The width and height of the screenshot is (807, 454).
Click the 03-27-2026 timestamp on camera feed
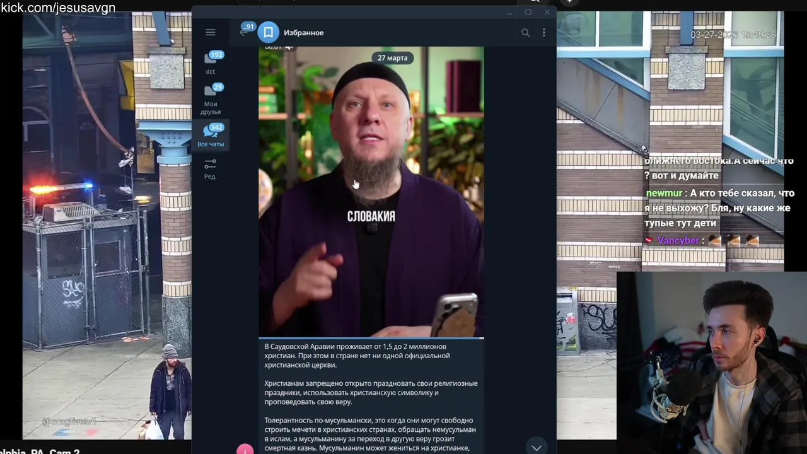point(733,35)
